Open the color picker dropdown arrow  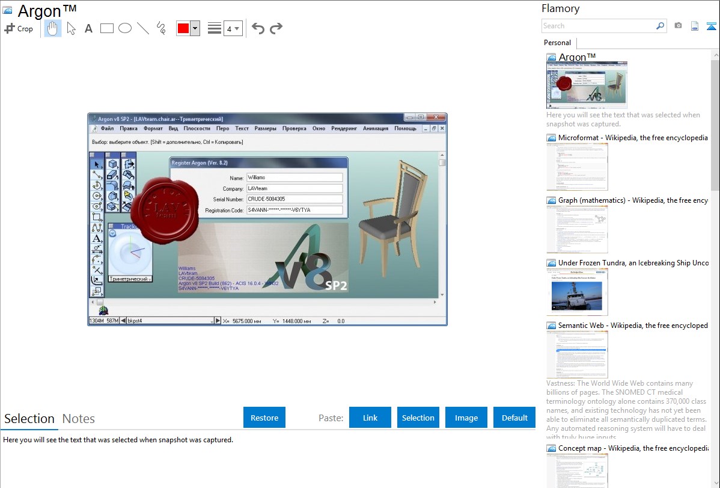pyautogui.click(x=195, y=28)
